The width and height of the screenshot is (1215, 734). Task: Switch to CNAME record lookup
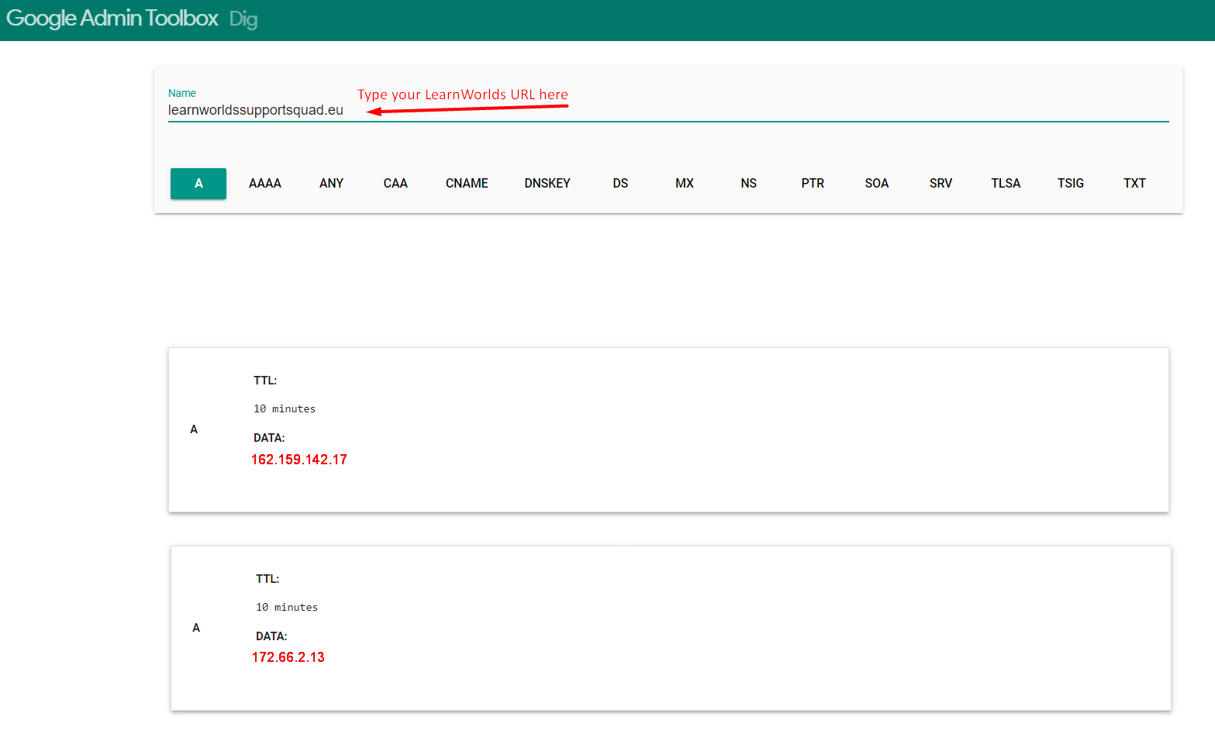tap(467, 184)
